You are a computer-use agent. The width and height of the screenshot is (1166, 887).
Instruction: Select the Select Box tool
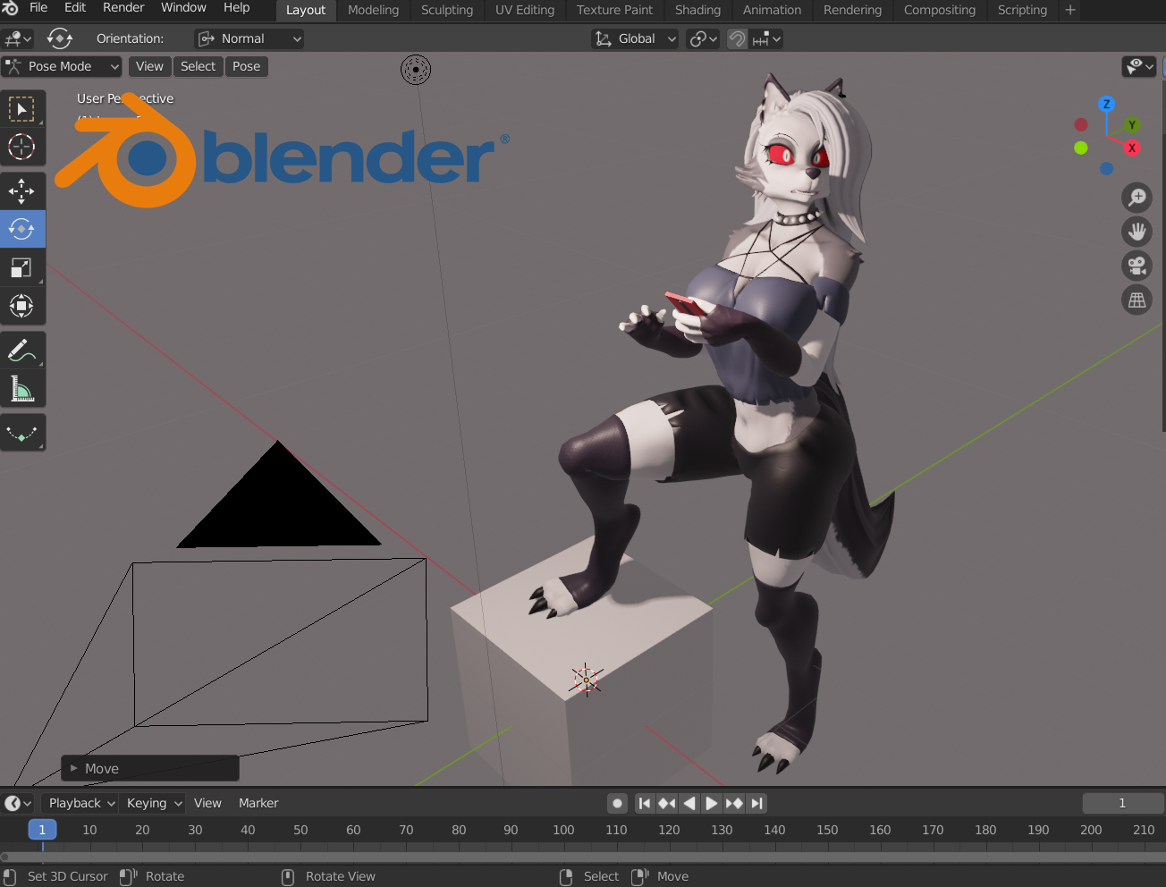point(21,109)
